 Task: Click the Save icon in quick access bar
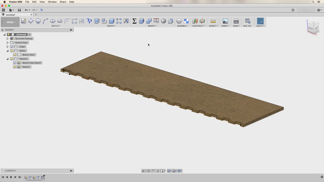[19, 10]
